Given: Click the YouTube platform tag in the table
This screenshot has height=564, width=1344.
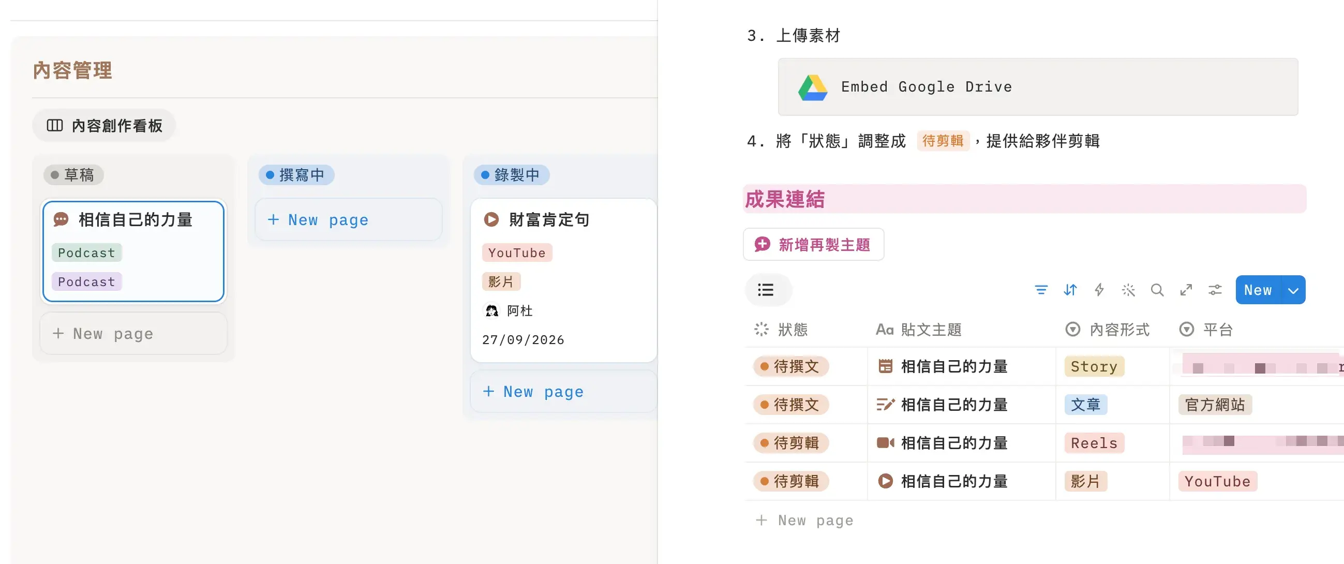Looking at the screenshot, I should point(1218,481).
